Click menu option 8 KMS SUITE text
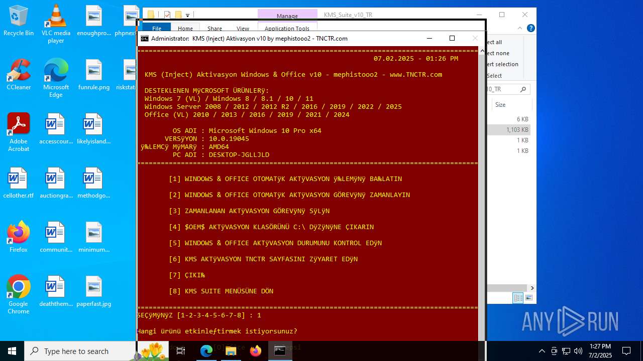This screenshot has height=361, width=643. point(221,291)
